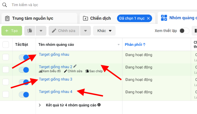The image size is (197, 114).
Task: Tick checkbox for Target giống nhau 4 row
Action: click(x=6, y=94)
